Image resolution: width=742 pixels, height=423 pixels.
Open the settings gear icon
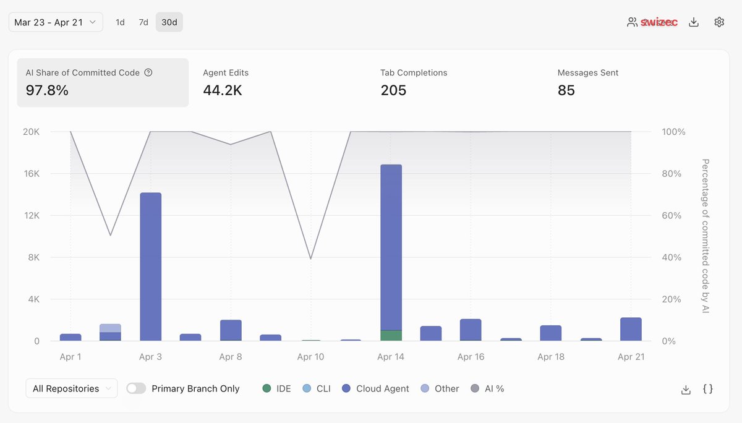pyautogui.click(x=719, y=22)
